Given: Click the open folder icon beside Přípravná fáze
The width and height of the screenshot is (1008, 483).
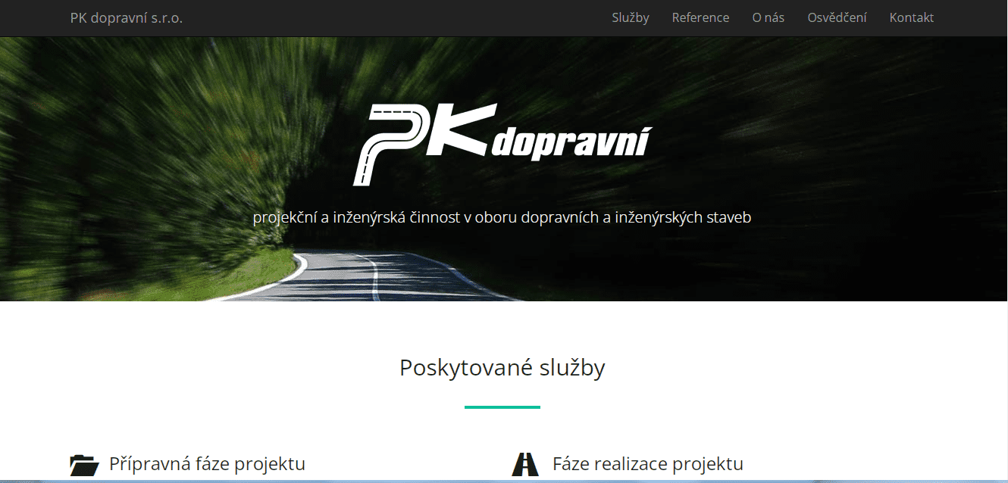Looking at the screenshot, I should [x=84, y=465].
